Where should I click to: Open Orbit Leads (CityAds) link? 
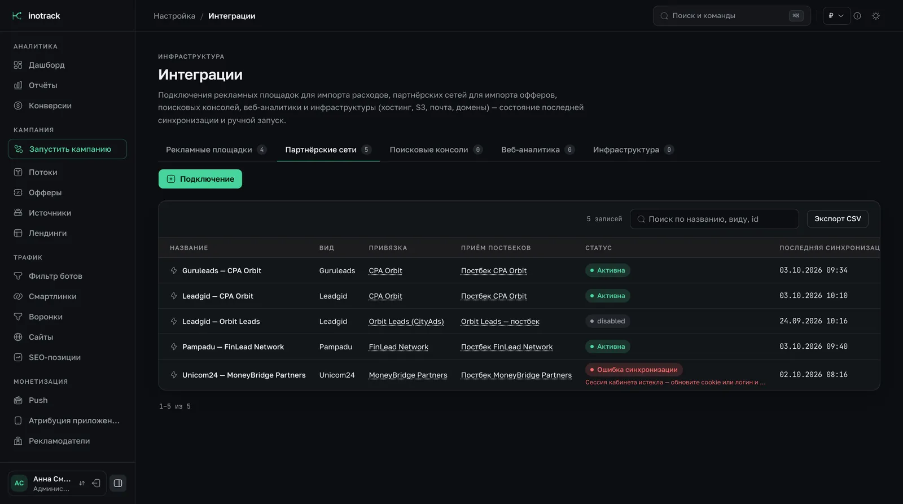[406, 321]
